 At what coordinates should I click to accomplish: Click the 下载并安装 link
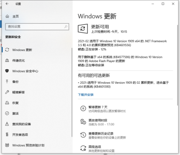86,95
